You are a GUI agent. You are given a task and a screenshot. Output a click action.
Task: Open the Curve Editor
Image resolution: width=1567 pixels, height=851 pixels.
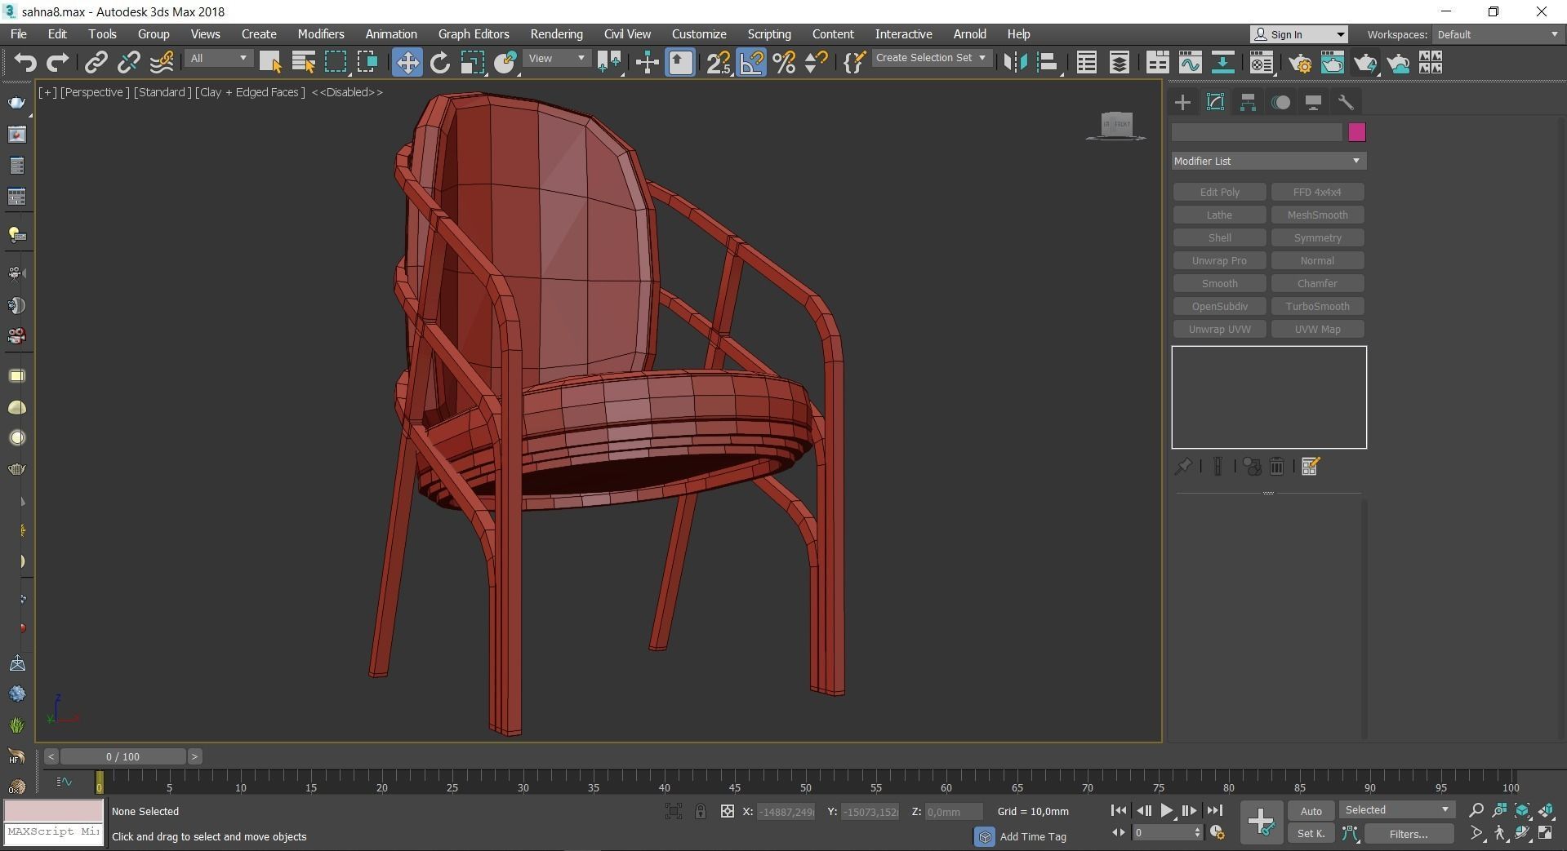tap(1190, 62)
